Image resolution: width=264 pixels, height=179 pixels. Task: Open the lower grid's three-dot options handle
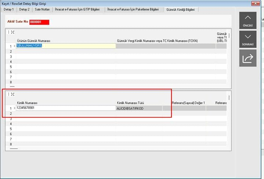tap(9, 94)
